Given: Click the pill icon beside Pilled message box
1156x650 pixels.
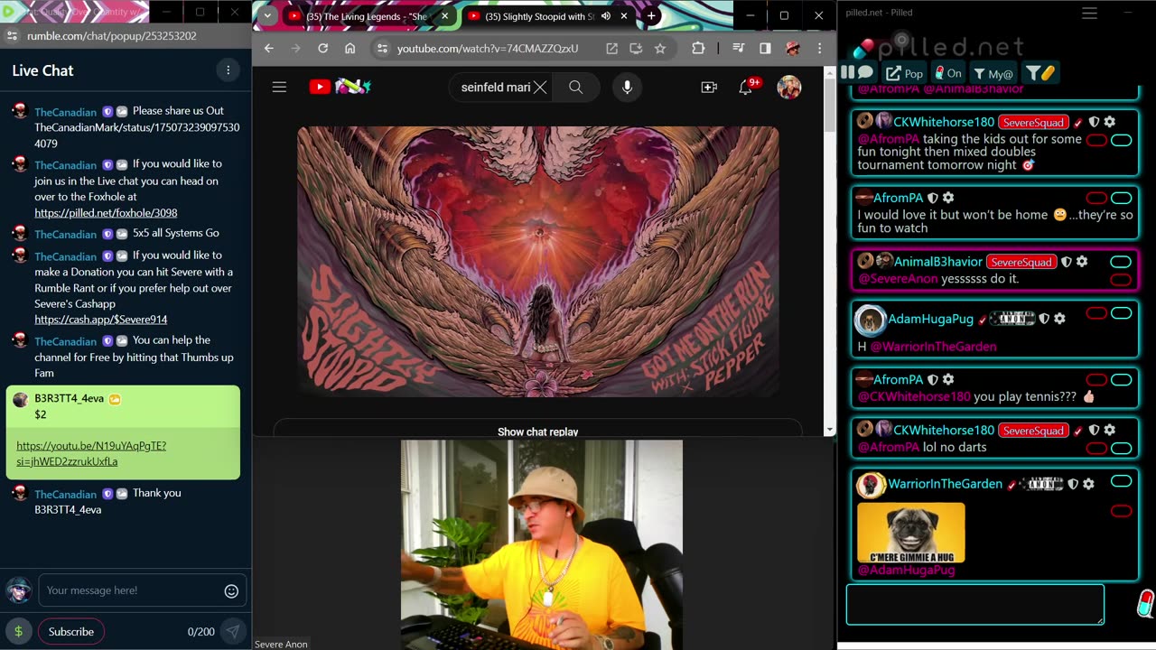Looking at the screenshot, I should (x=1144, y=603).
